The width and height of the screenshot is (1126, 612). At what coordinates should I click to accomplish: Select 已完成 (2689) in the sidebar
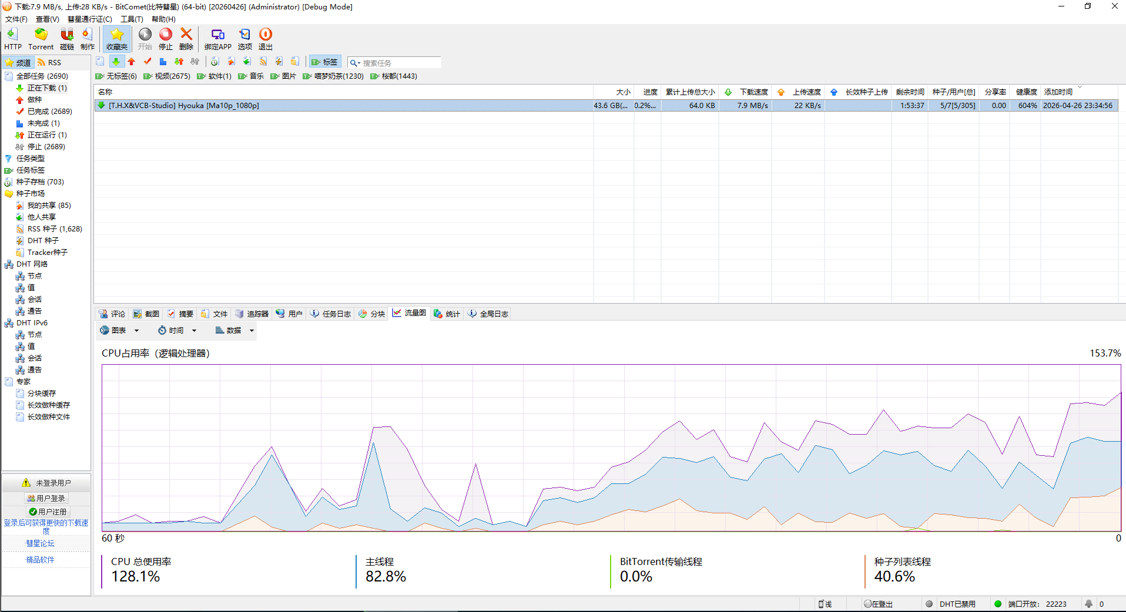[x=49, y=112]
